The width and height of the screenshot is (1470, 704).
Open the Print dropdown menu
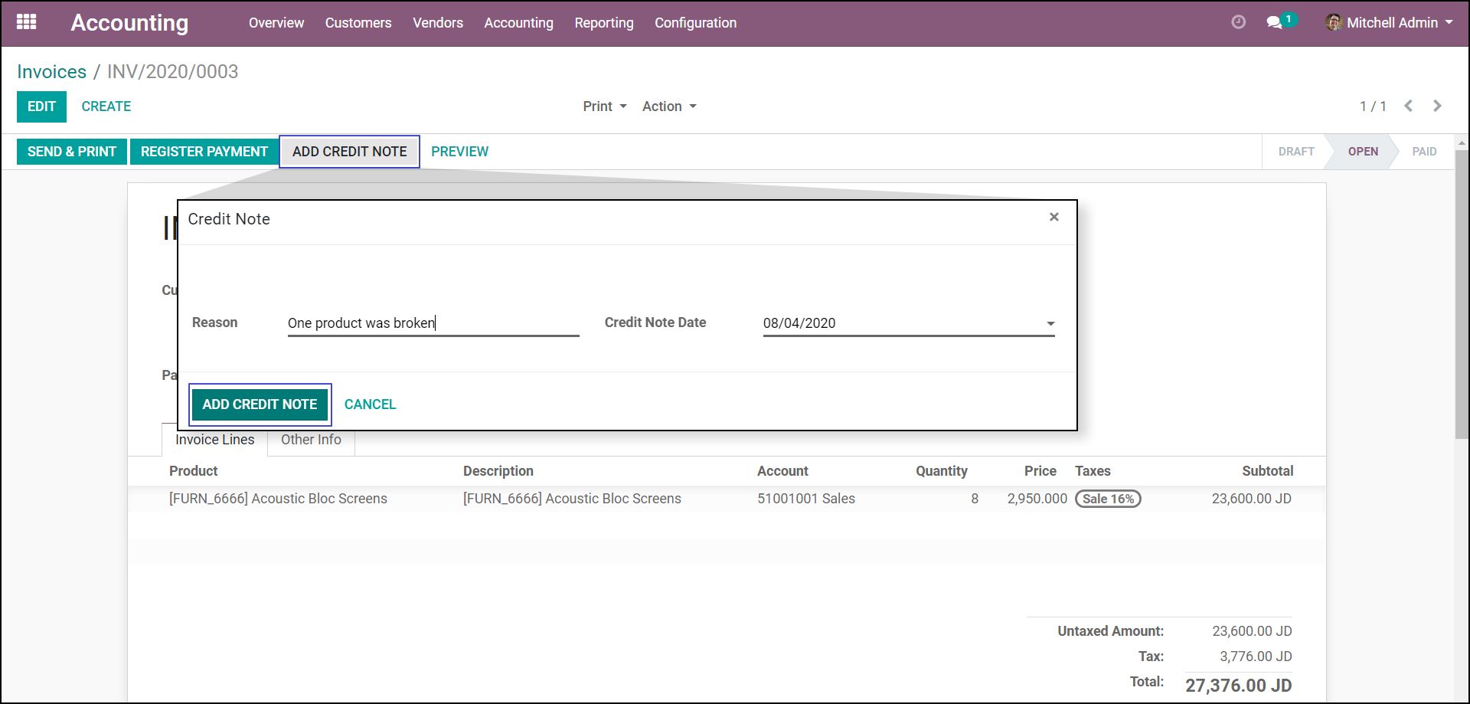604,106
